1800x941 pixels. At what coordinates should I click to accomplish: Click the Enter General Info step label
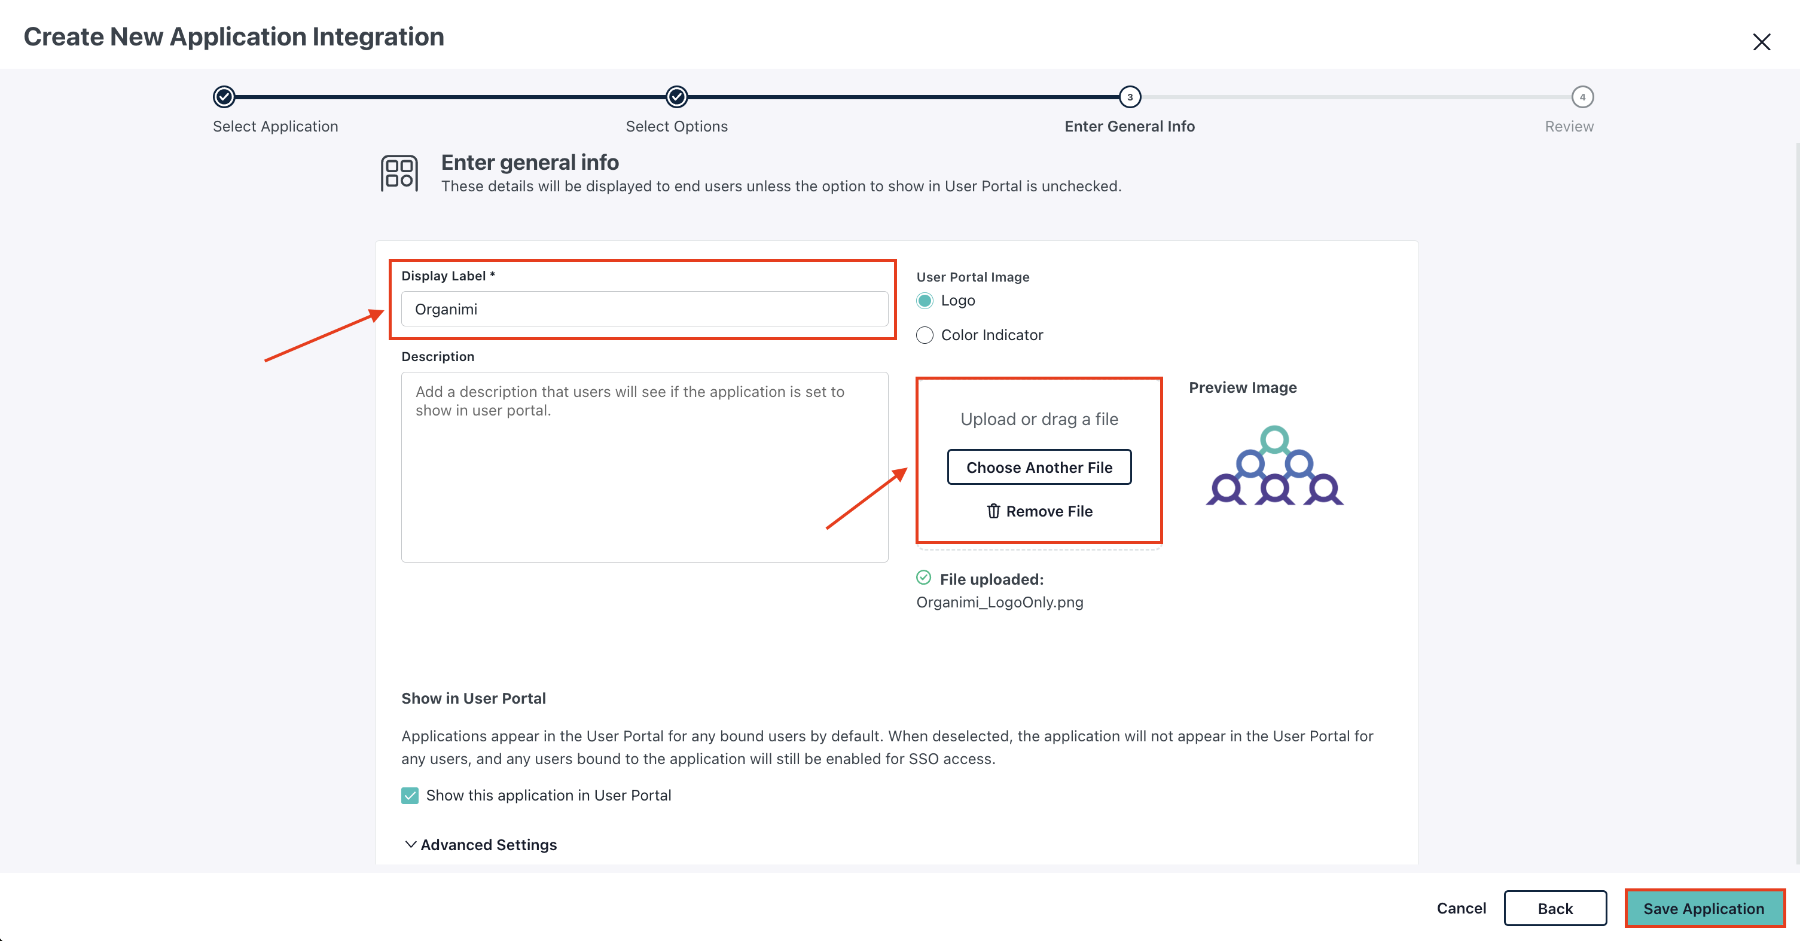pos(1129,127)
